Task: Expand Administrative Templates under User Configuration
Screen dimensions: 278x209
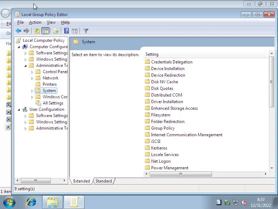Action: pos(25,129)
